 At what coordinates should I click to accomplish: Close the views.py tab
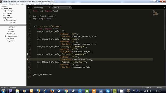coord(69,8)
